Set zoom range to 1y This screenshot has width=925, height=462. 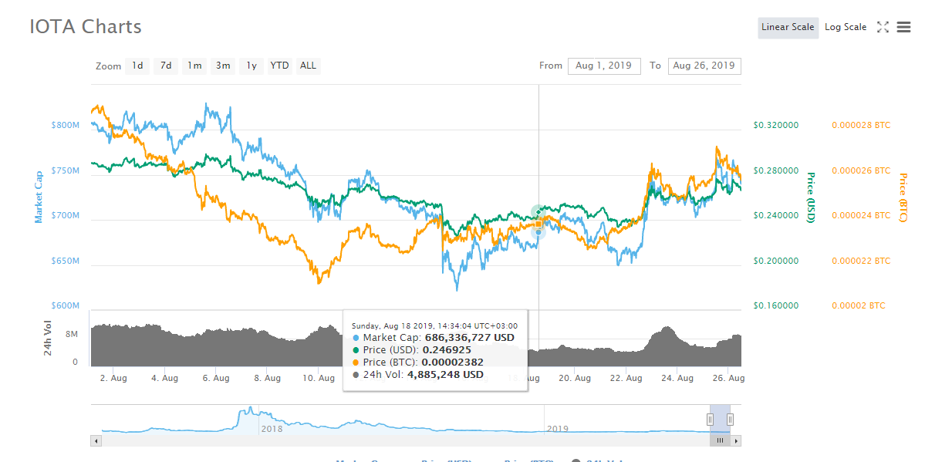pyautogui.click(x=252, y=66)
